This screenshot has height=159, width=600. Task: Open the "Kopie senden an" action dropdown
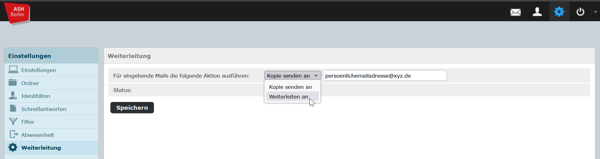pyautogui.click(x=292, y=76)
